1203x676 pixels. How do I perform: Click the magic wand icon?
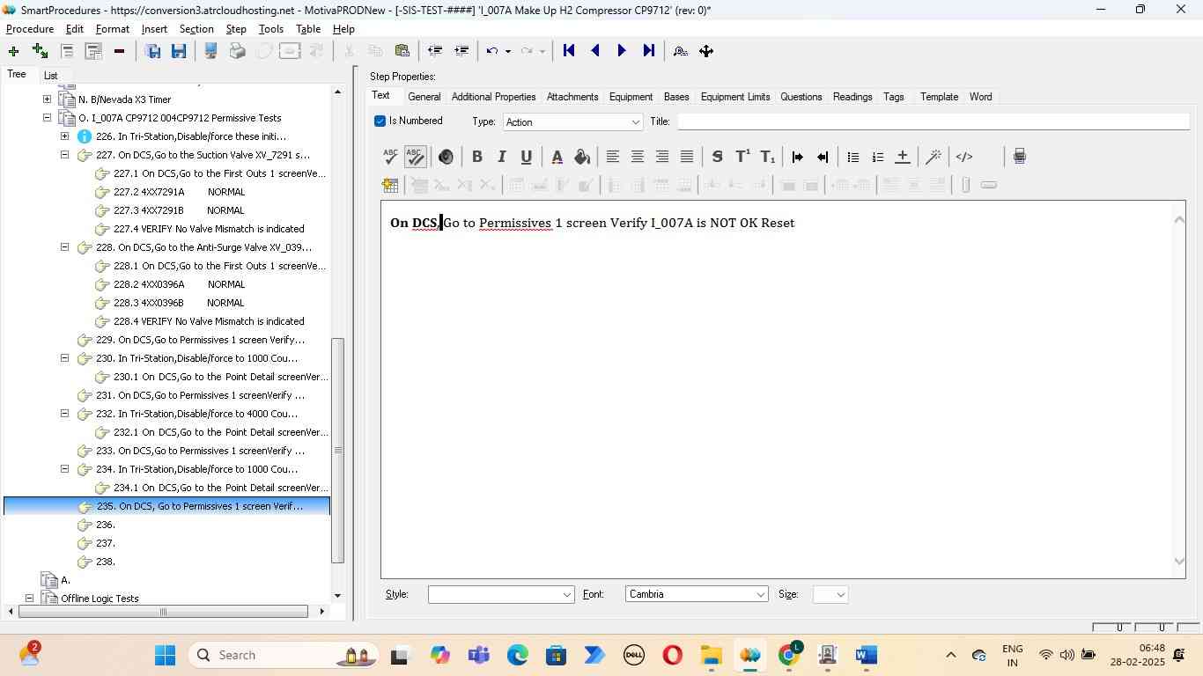click(934, 157)
